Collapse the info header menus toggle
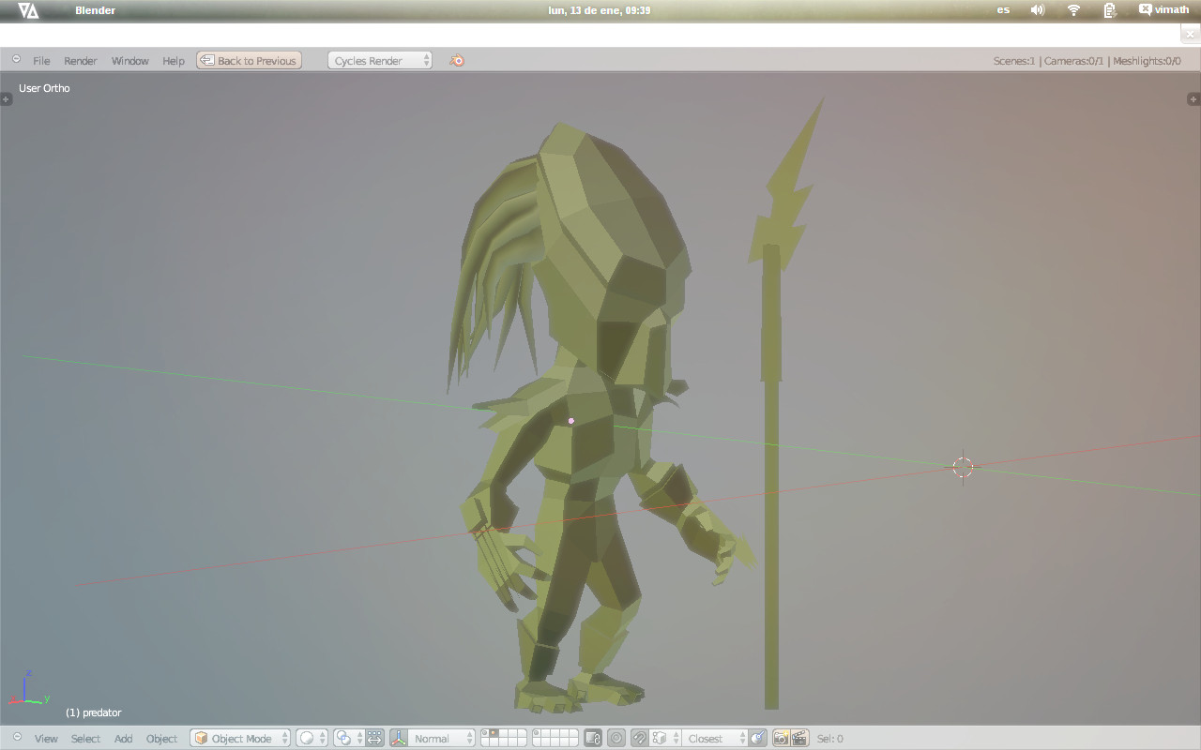 pos(16,59)
